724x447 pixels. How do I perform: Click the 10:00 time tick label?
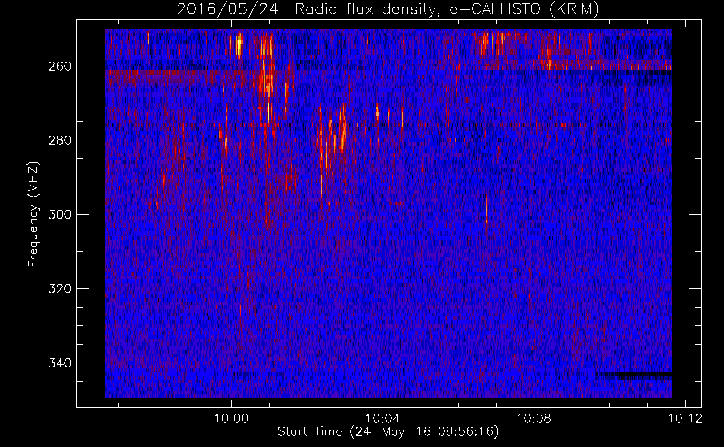pos(231,419)
